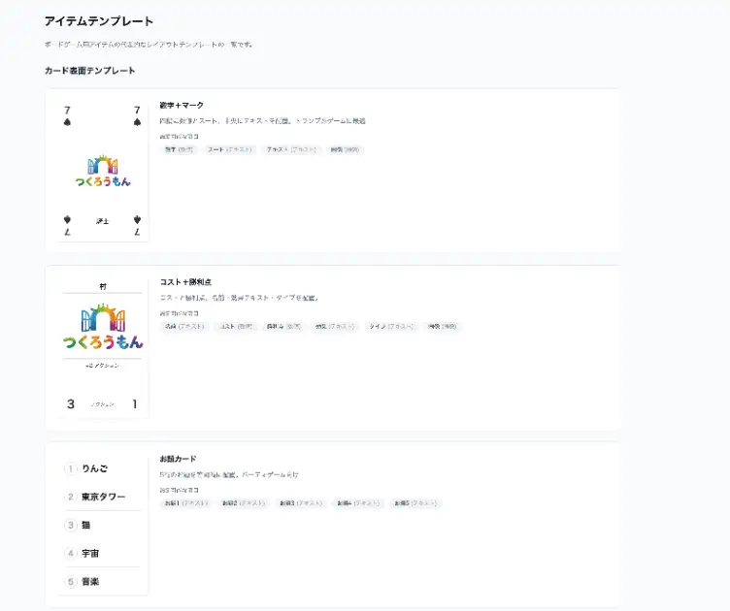Click the circled number 2 beside 東京タワー

71,497
